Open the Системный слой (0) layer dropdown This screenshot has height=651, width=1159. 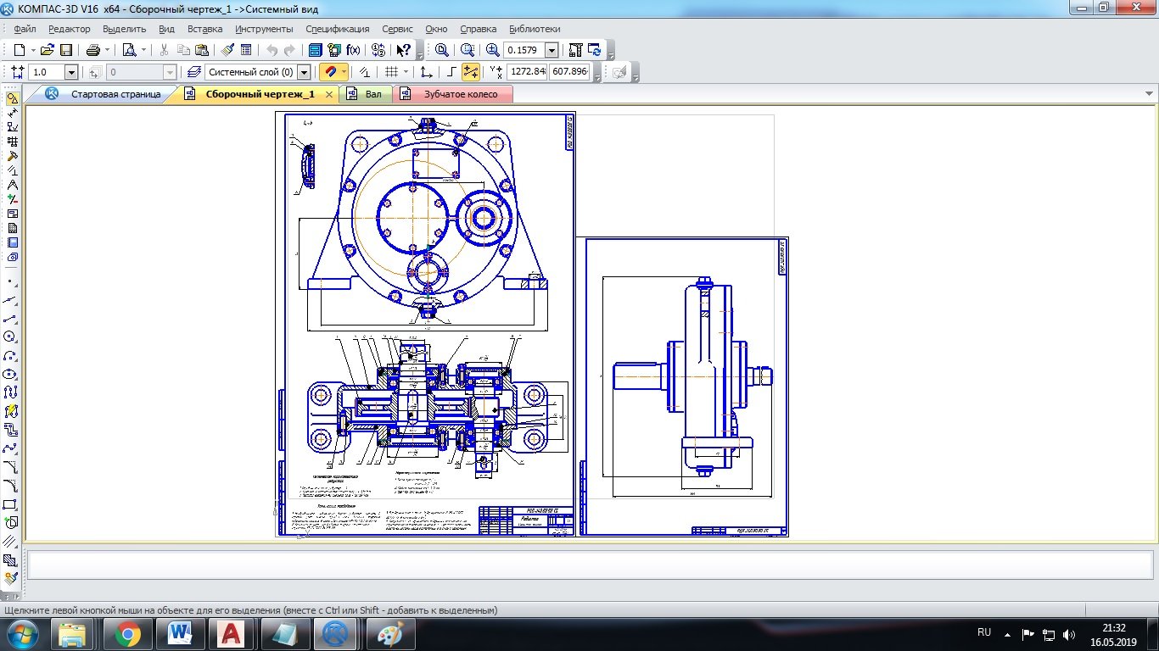(x=304, y=72)
